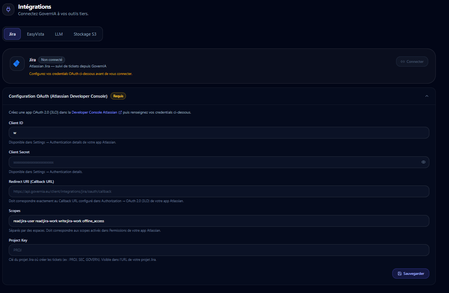
Task: Click the blue Jira diamond logo
Action: click(x=17, y=63)
